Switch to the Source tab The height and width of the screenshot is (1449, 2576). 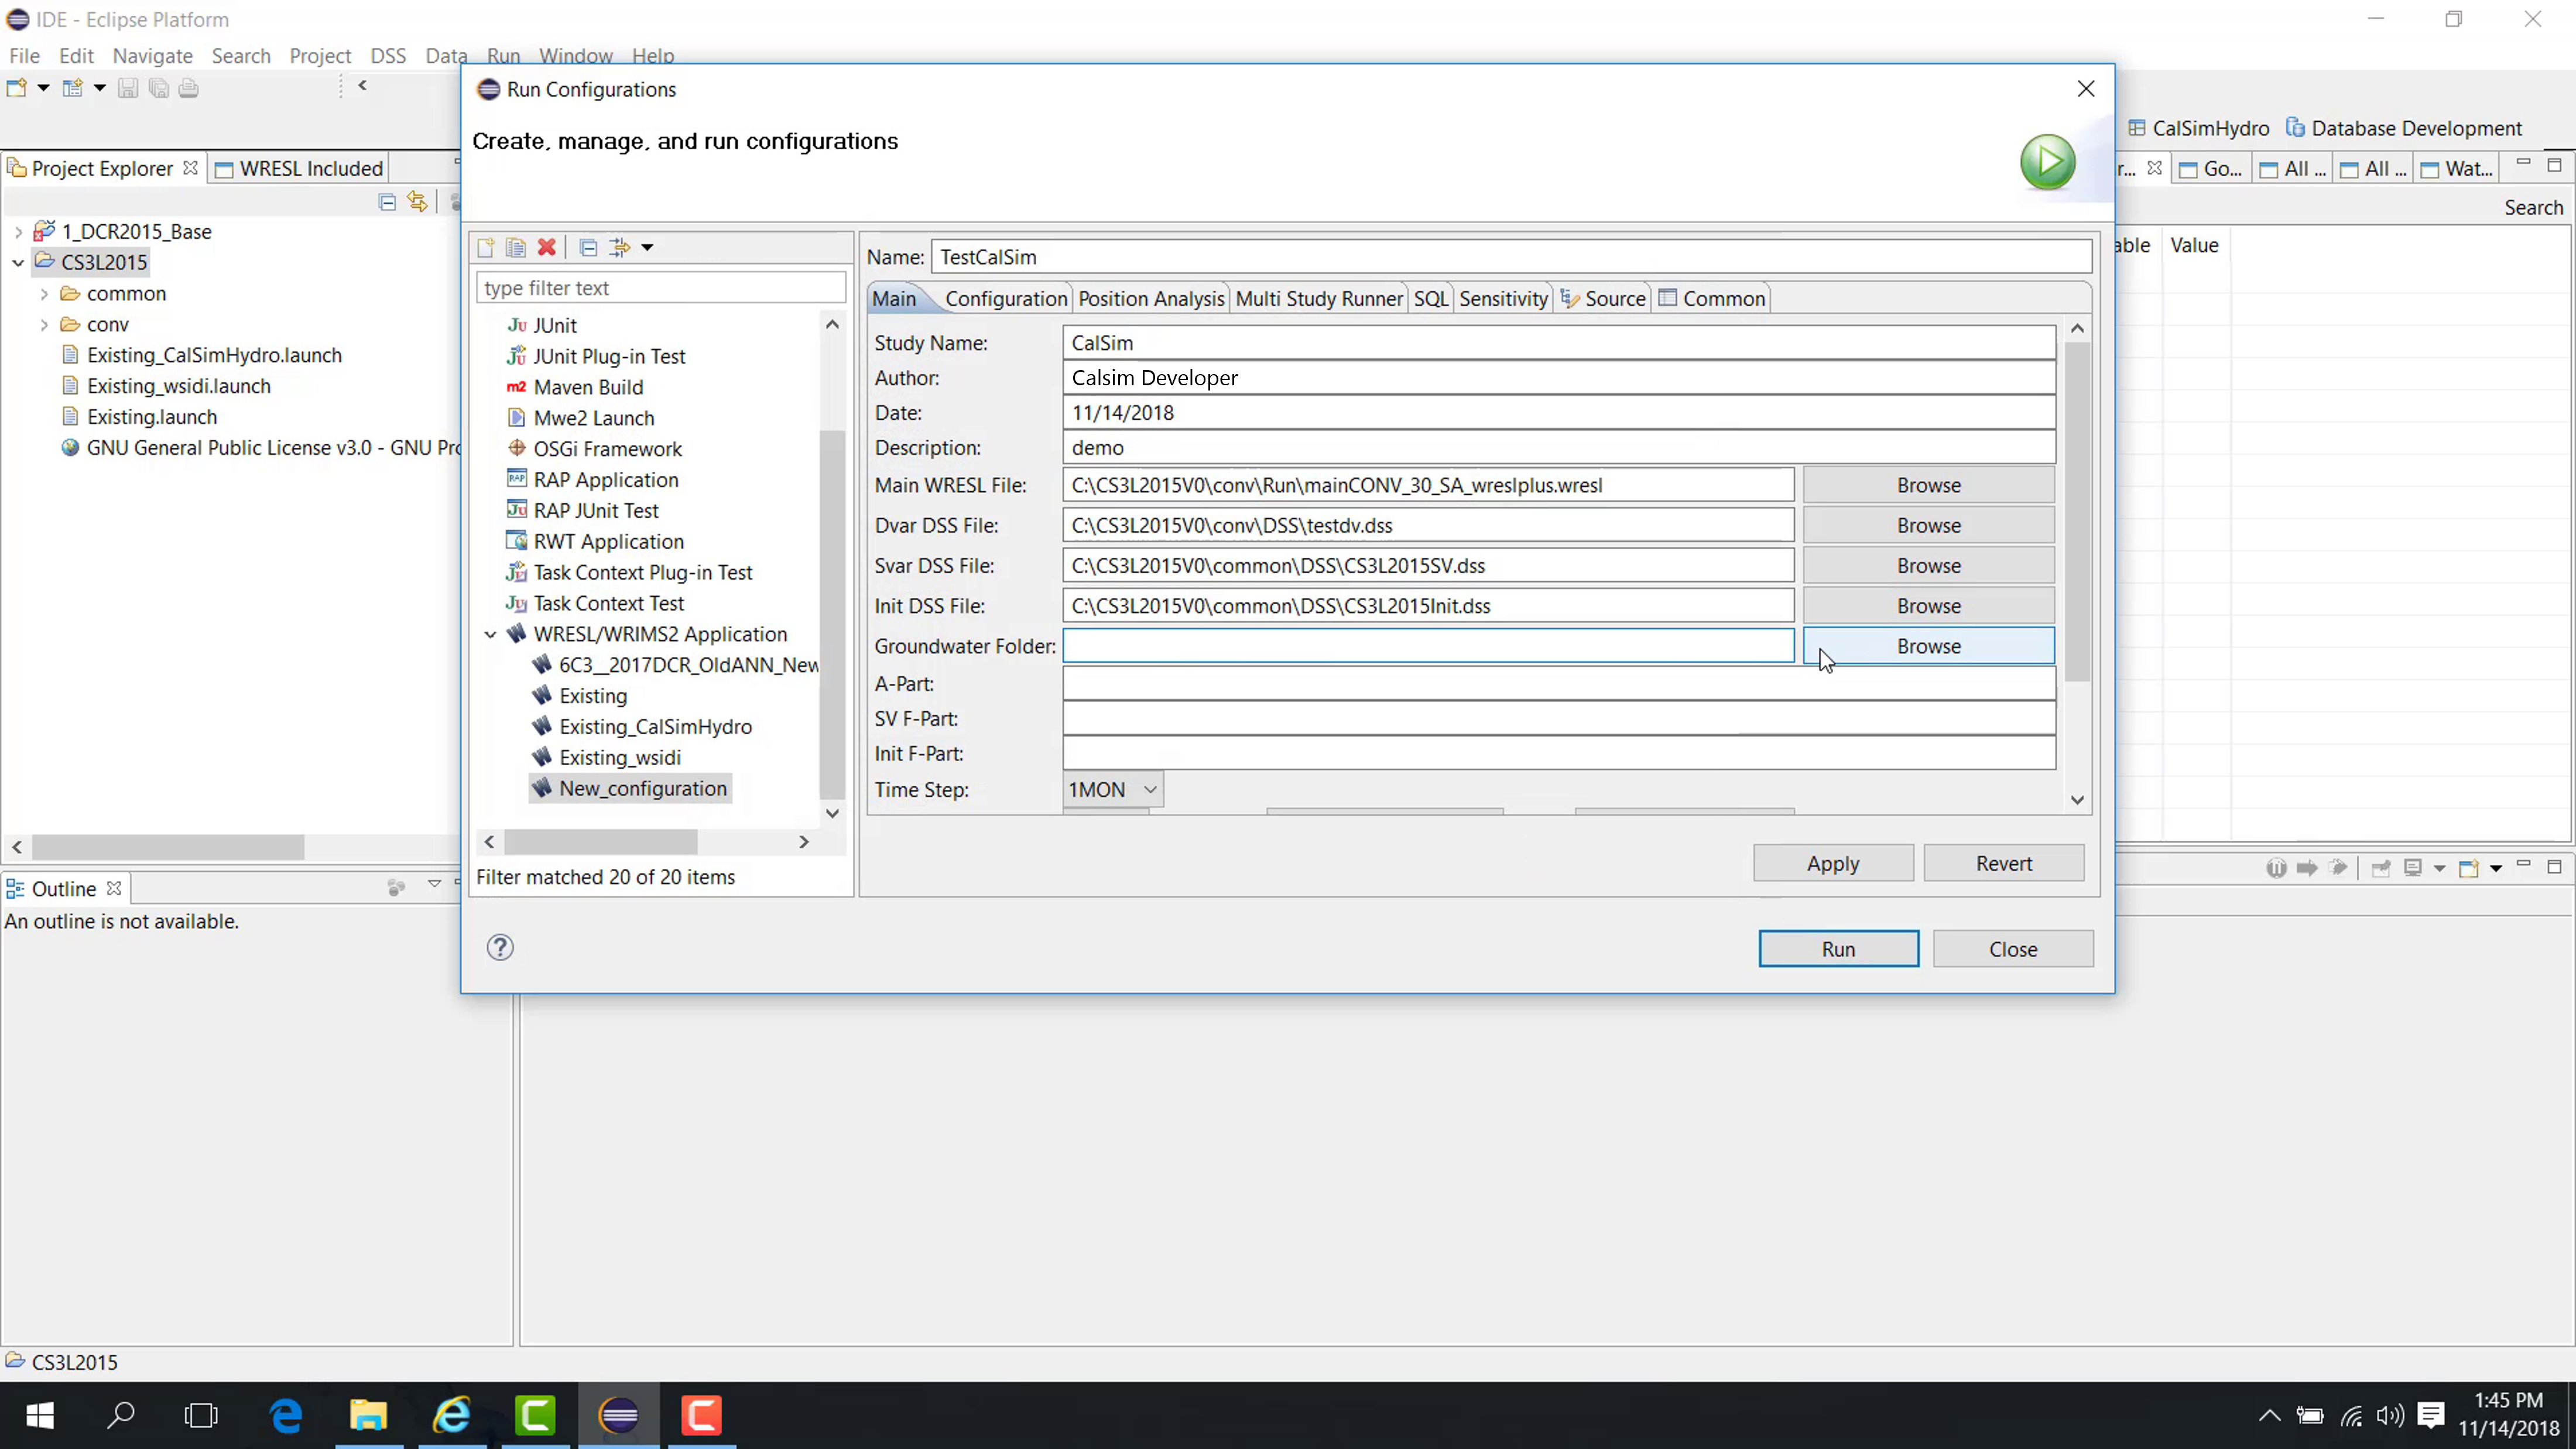pos(1603,298)
